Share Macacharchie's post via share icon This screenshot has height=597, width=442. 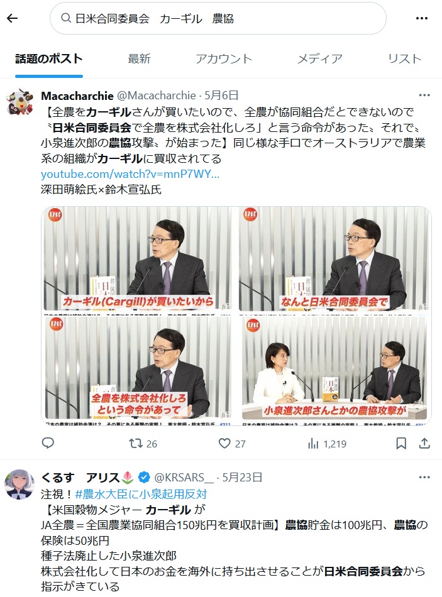pyautogui.click(x=424, y=443)
